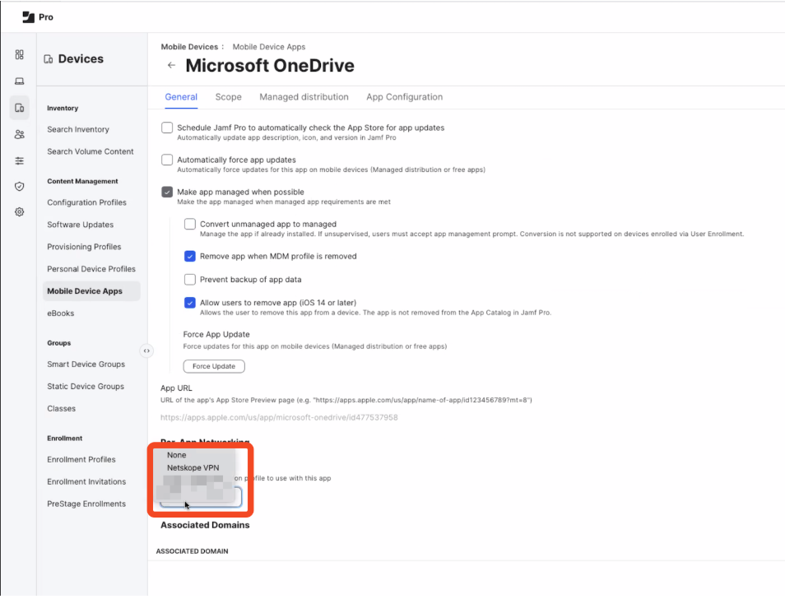Open Provisioning Profiles
The height and width of the screenshot is (599, 785).
coord(84,247)
